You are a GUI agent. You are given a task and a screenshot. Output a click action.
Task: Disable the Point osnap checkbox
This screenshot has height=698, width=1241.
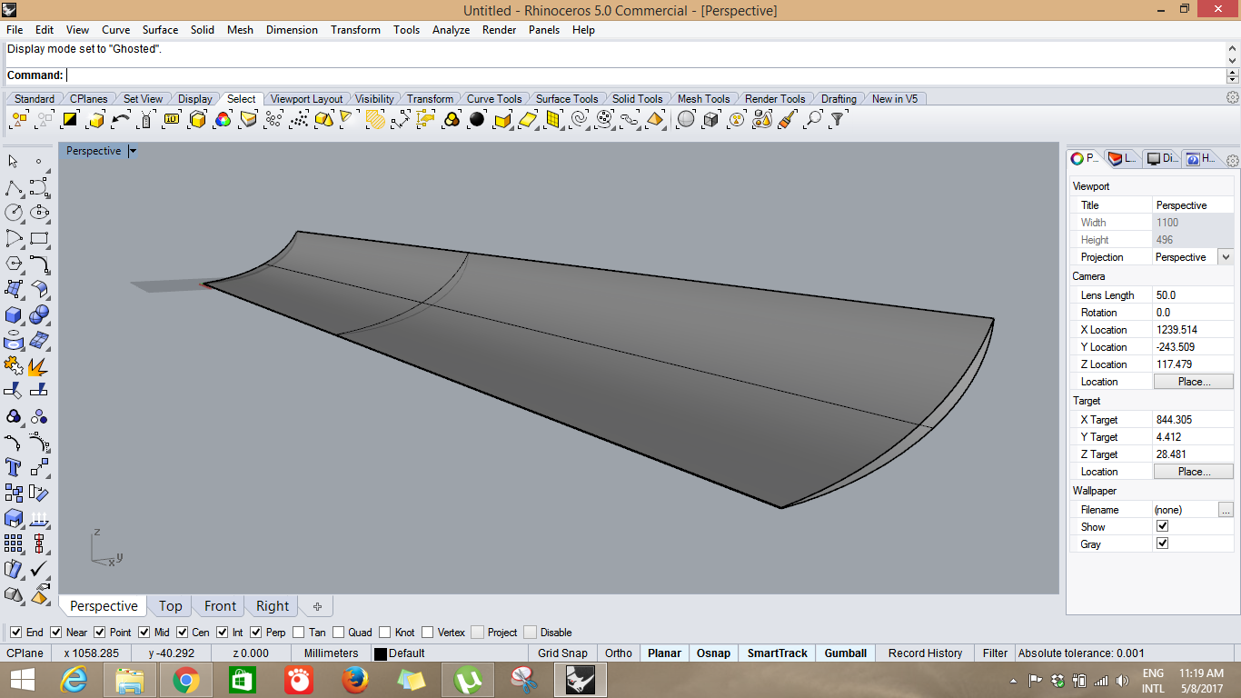pyautogui.click(x=99, y=633)
